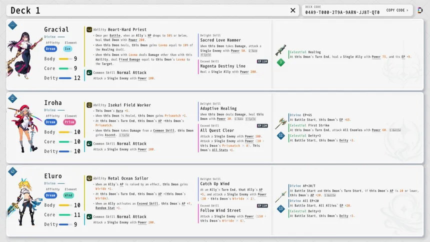Select Iroha's axe weapon icon
This screenshot has height=242, width=430.
tap(281, 123)
